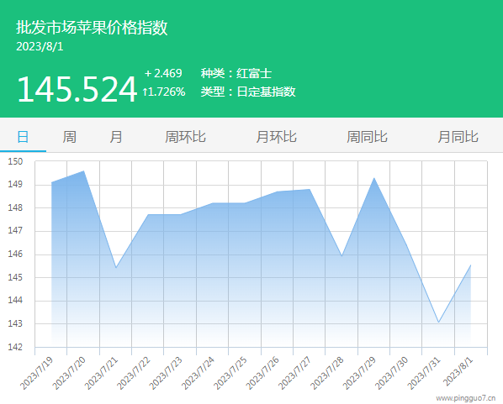Click the header date 2023/8/1
Image resolution: width=503 pixels, height=404 pixels.
[40, 47]
